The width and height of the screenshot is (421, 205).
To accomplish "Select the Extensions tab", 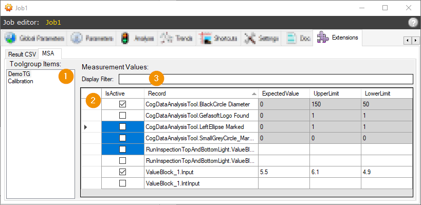I will coord(338,38).
